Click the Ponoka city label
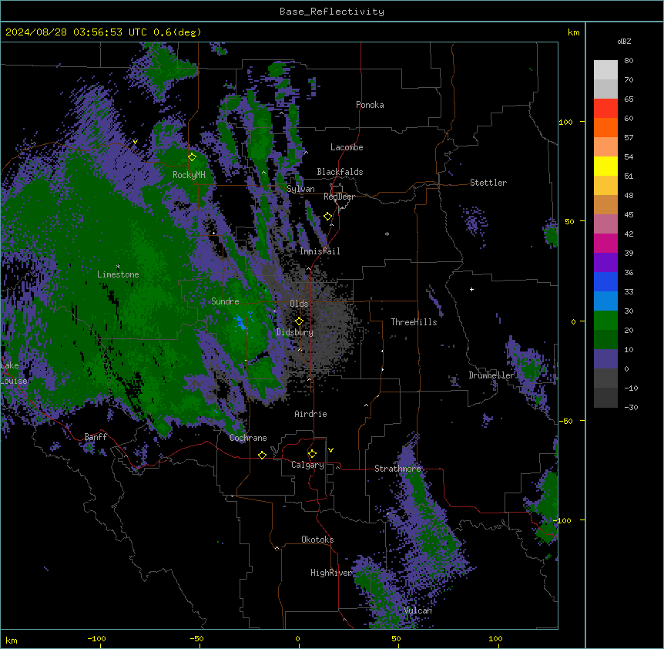This screenshot has height=649, width=664. [370, 105]
